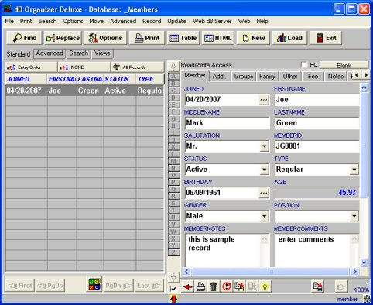Click the trash can delete icon
Screen dimensions: 373x305
click(x=214, y=286)
